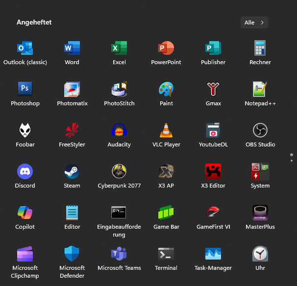Launch Cyberpunk 2077
Screen dimensions: 297x286
tap(119, 171)
